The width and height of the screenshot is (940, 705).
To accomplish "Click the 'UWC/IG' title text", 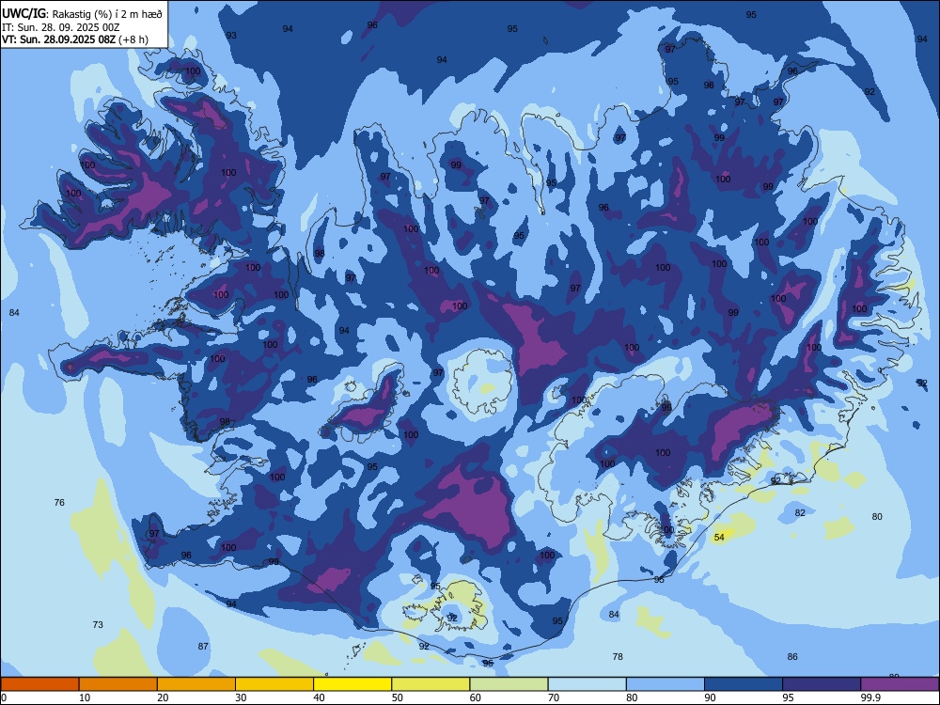I will click(x=23, y=13).
